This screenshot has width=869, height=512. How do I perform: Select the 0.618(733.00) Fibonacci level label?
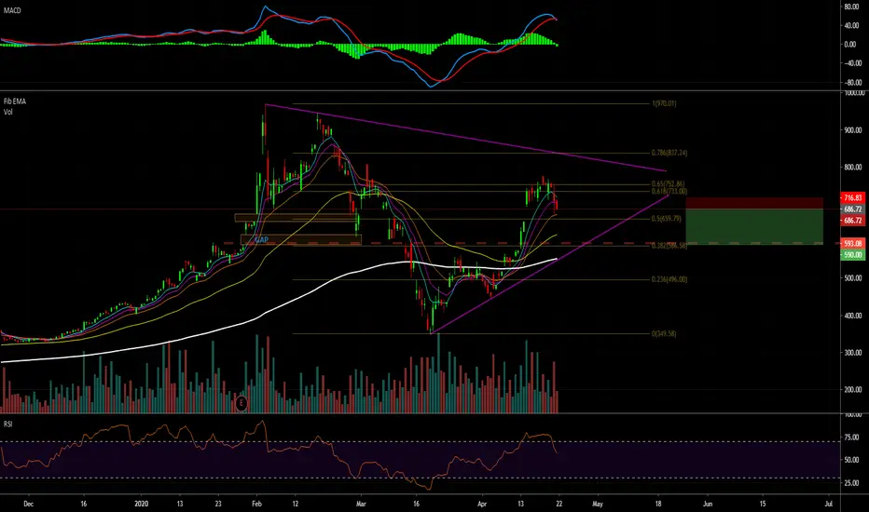click(669, 192)
